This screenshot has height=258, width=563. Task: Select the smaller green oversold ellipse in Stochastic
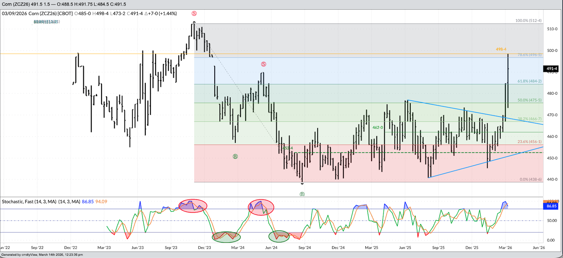coord(279,236)
